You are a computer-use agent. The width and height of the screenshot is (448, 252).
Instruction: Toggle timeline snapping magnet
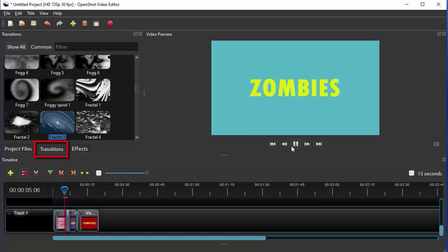pyautogui.click(x=24, y=173)
